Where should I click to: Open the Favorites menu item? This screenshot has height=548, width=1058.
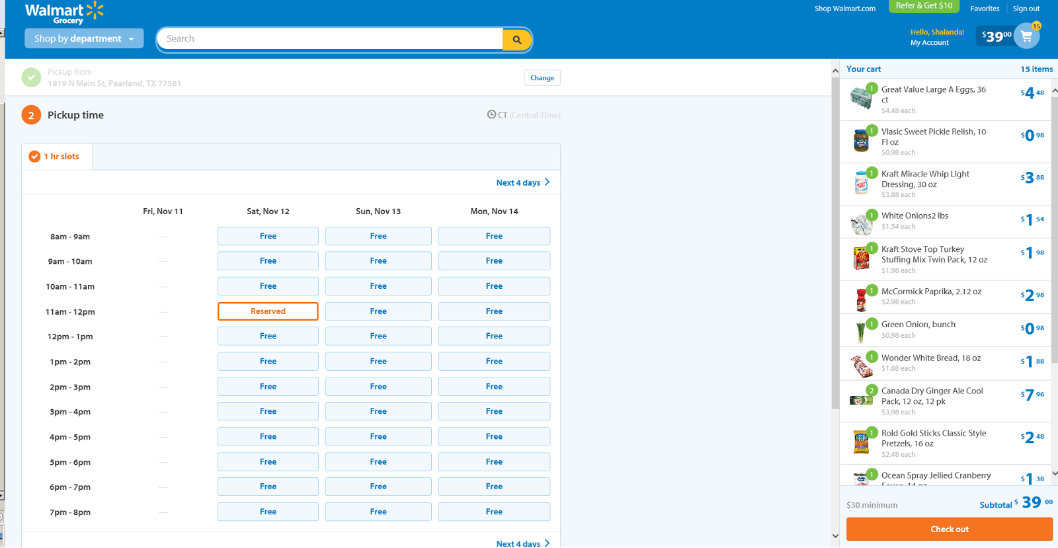coord(985,9)
